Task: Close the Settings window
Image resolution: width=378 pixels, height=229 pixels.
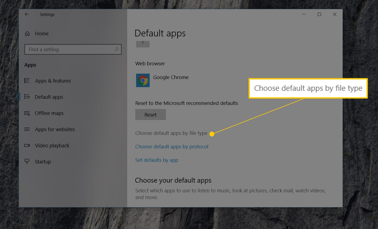Action: 335,14
